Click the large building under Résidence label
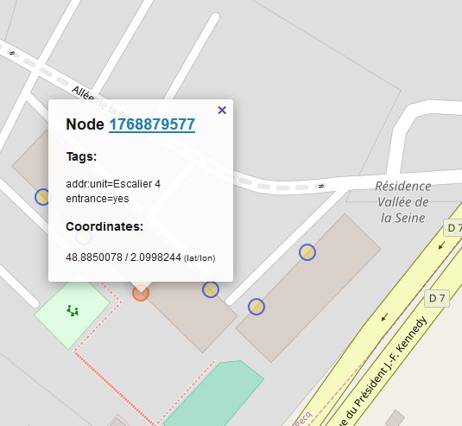This screenshot has height=426, width=462. (x=308, y=288)
